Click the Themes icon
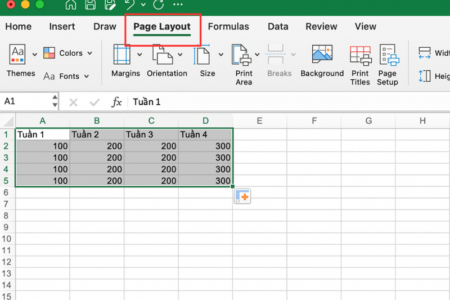 (x=17, y=54)
